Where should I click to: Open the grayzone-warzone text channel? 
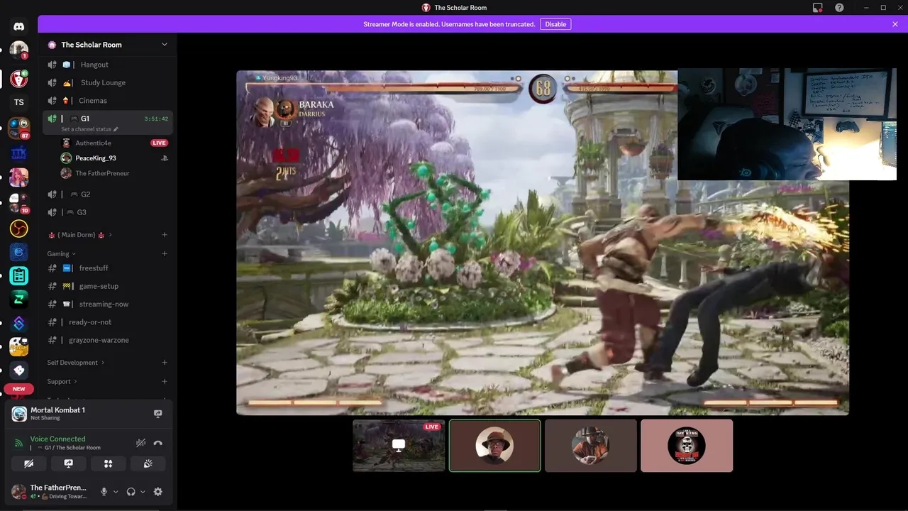tap(108, 340)
